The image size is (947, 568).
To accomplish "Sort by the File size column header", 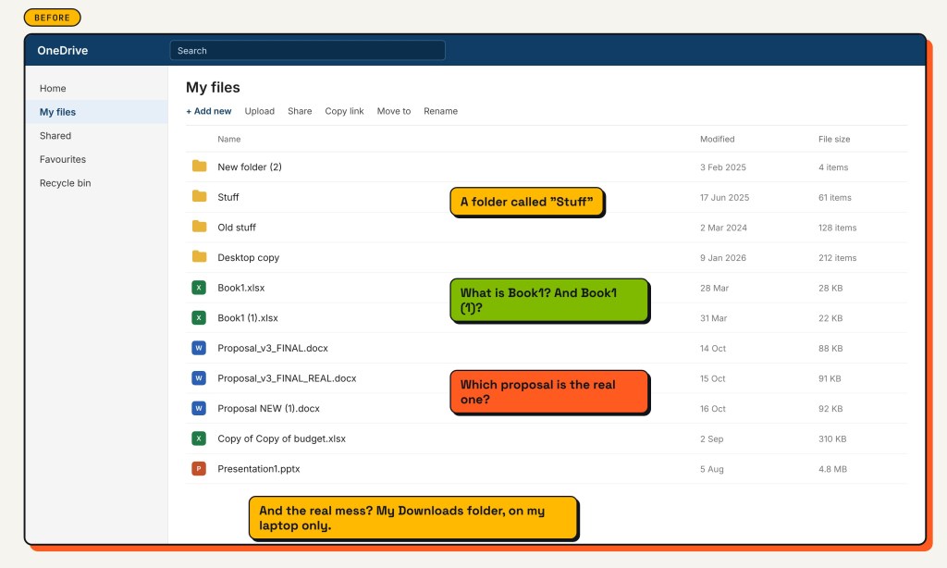I will pyautogui.click(x=834, y=139).
